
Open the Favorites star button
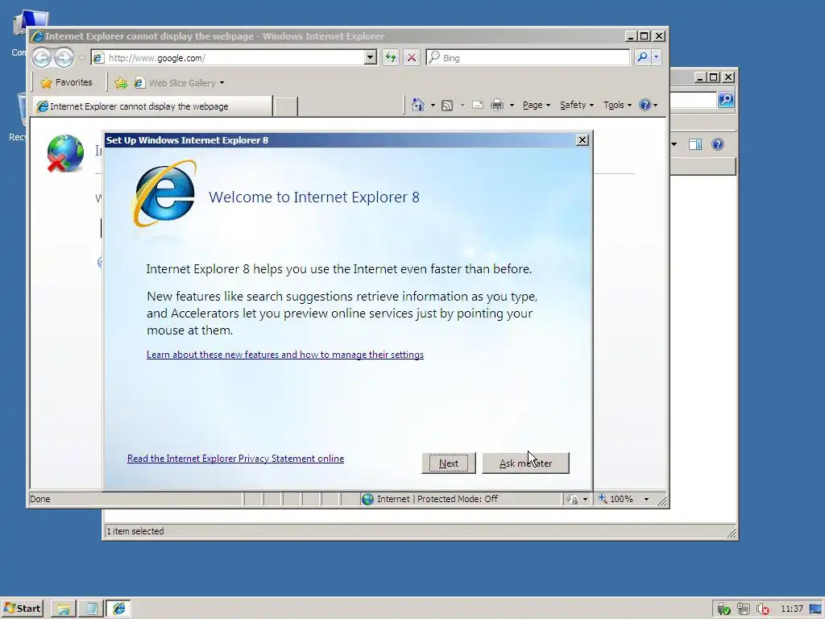(x=66, y=83)
